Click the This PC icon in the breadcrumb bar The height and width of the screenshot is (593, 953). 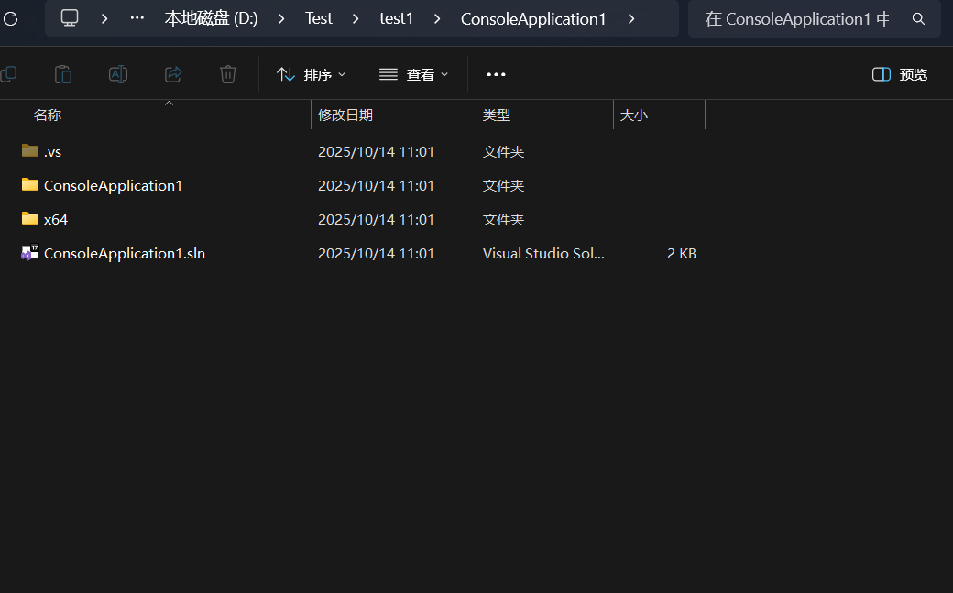[x=70, y=18]
